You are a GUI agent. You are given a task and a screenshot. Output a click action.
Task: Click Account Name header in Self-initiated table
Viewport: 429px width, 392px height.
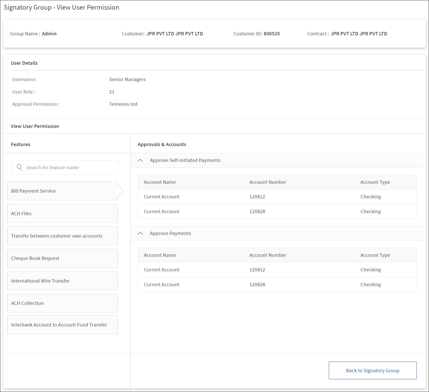point(160,182)
